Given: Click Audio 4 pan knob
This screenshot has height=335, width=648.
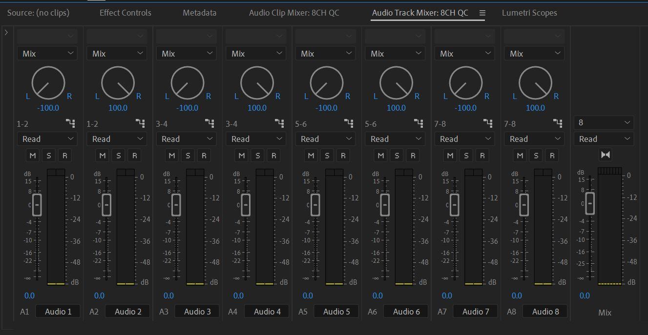Looking at the screenshot, I should [257, 83].
